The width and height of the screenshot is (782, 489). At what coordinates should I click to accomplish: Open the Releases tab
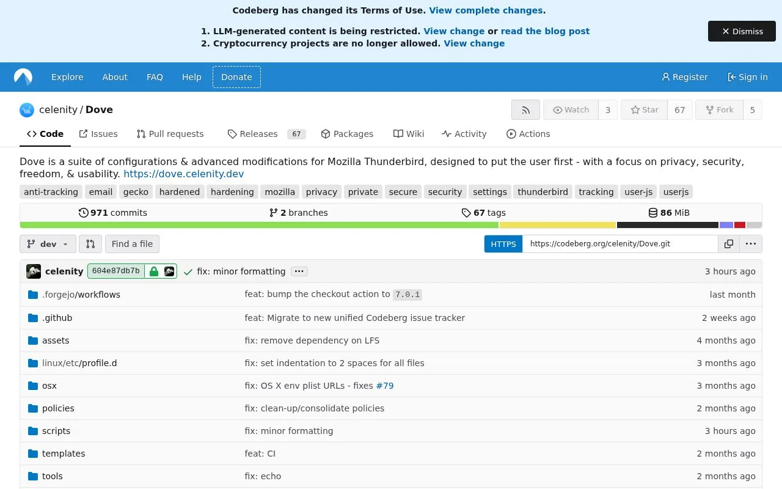click(266, 134)
